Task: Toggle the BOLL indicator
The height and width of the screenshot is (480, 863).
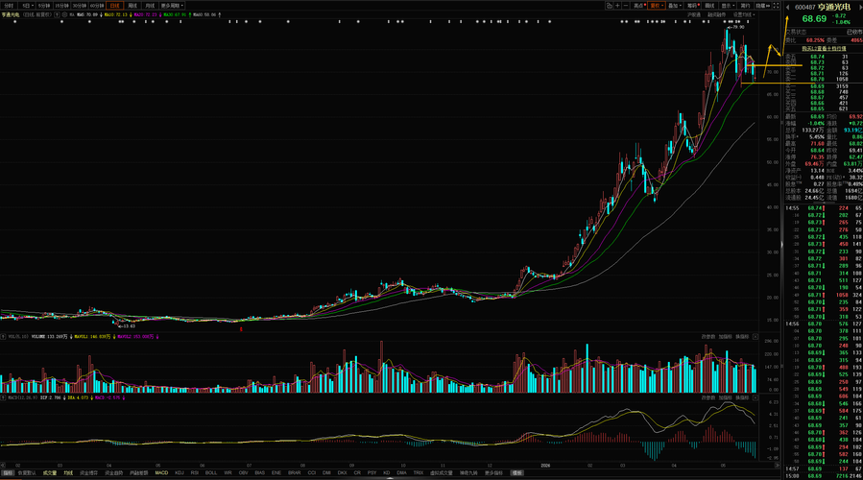Action: click(x=211, y=473)
